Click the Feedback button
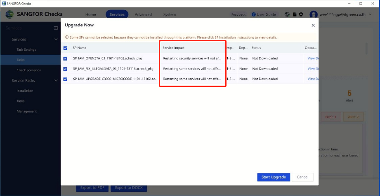This screenshot has height=196, width=380. pos(238,14)
